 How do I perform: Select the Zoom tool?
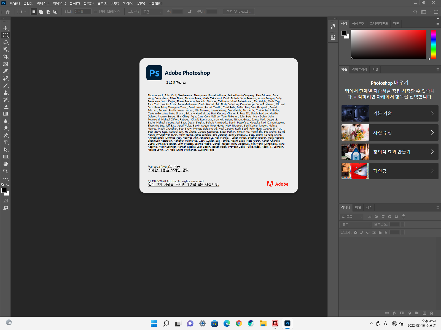6,171
